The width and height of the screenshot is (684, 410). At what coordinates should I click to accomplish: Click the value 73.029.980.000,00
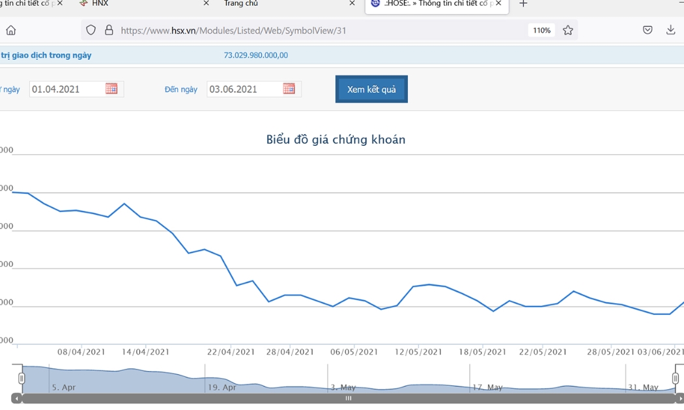tap(255, 55)
